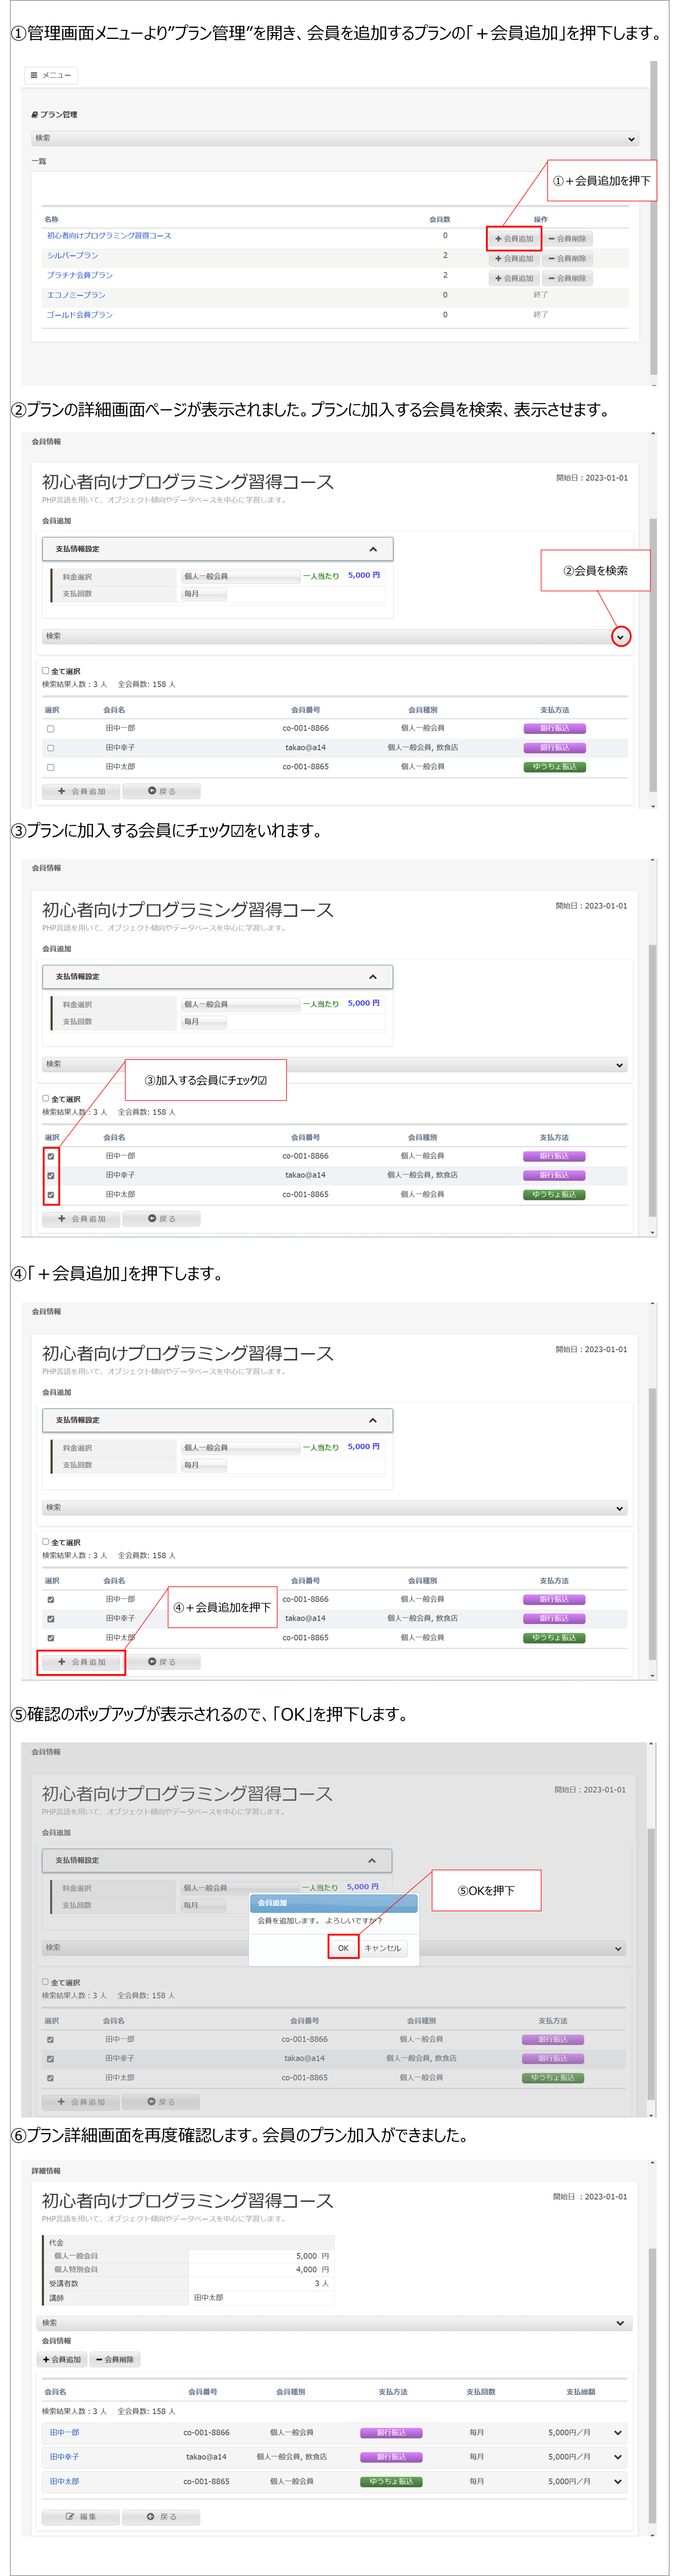
Task: Click 戻る button in step ⑥ screenshot
Action: [161, 2517]
